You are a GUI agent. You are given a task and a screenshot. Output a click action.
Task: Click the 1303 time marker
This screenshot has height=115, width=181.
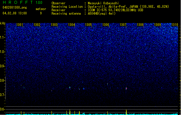[54, 25]
